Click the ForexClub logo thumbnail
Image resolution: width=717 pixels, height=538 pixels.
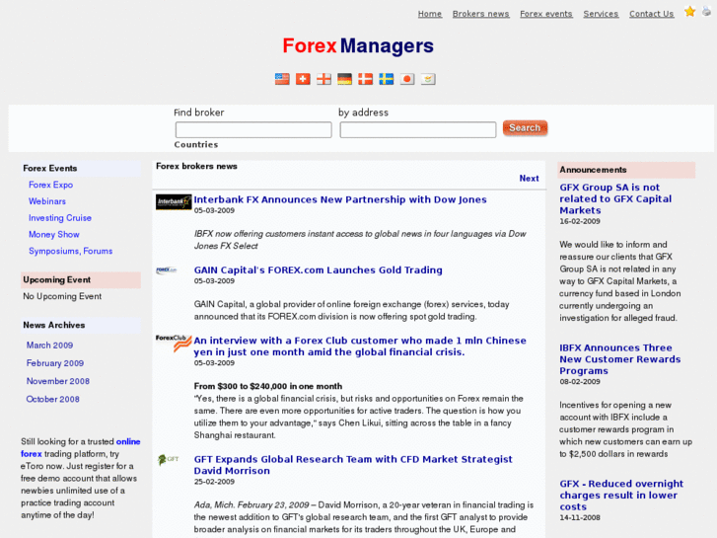click(x=174, y=344)
